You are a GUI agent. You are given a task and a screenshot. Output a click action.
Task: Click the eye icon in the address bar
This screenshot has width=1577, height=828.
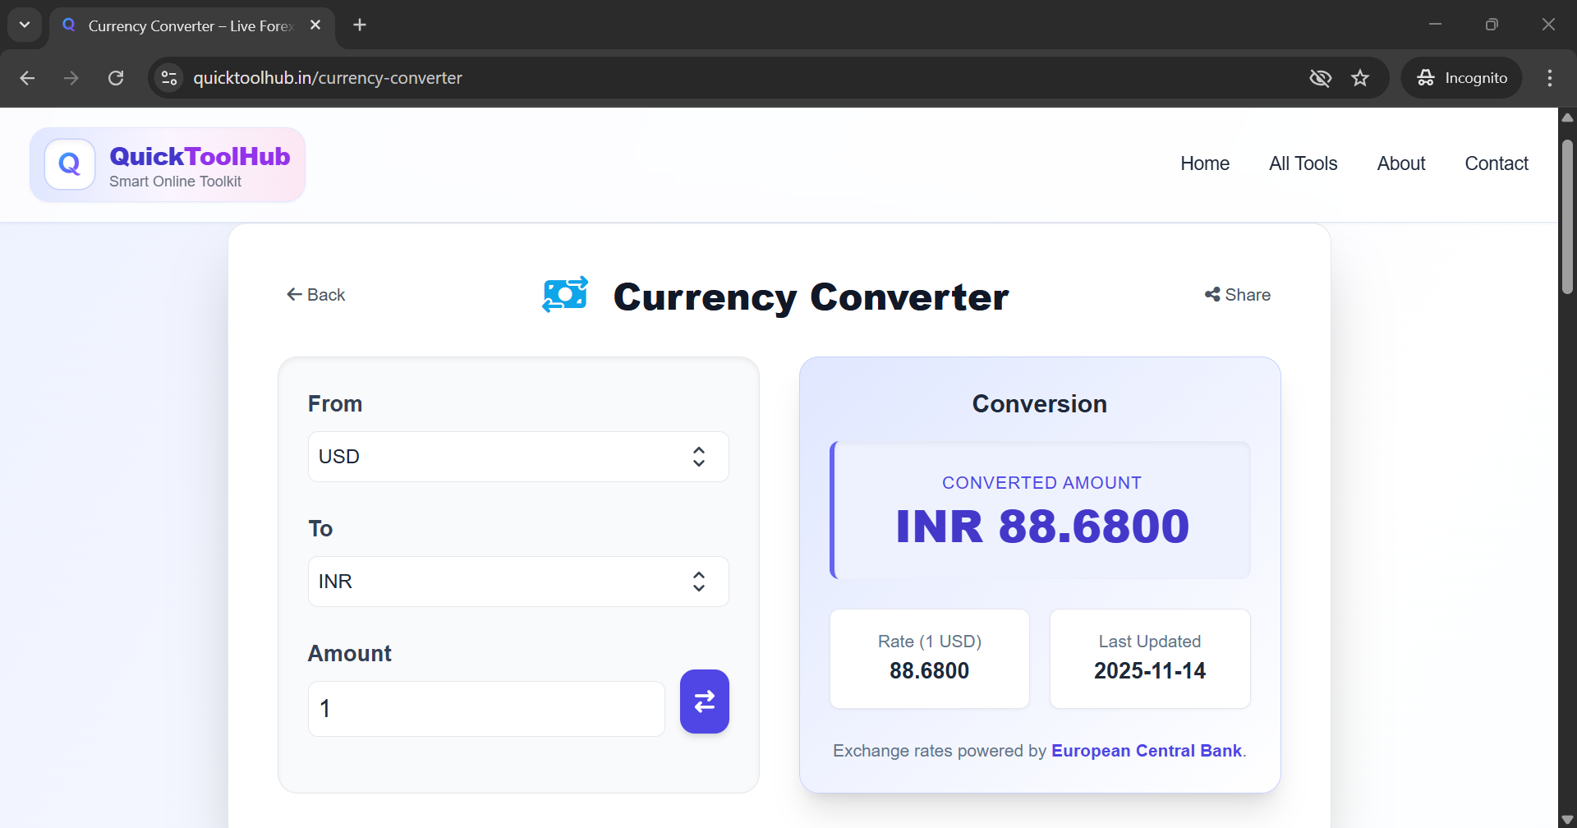click(1320, 77)
